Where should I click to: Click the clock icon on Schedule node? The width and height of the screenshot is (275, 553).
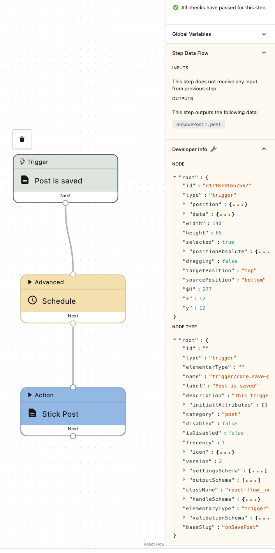coord(32,300)
